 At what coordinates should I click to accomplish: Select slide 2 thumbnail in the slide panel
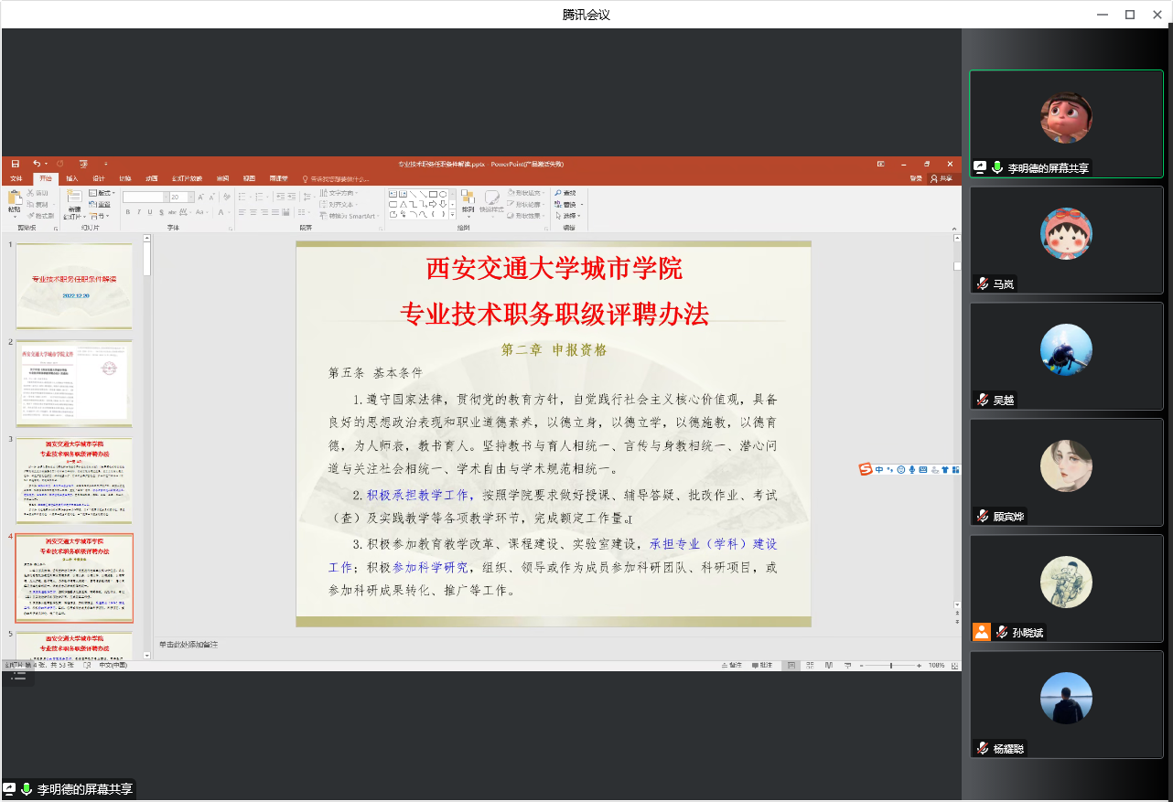[74, 383]
